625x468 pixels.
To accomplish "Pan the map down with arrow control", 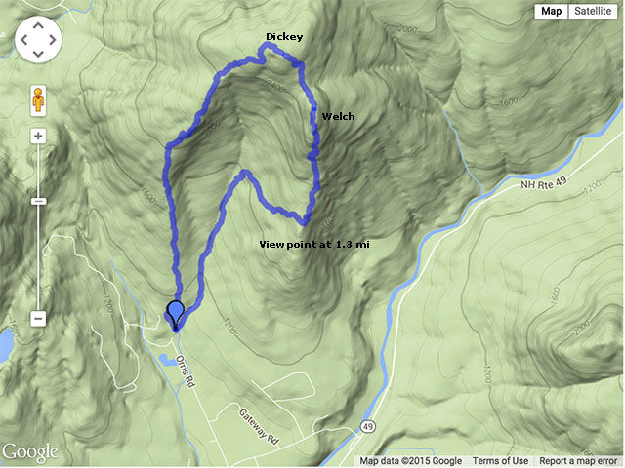I will [38, 54].
